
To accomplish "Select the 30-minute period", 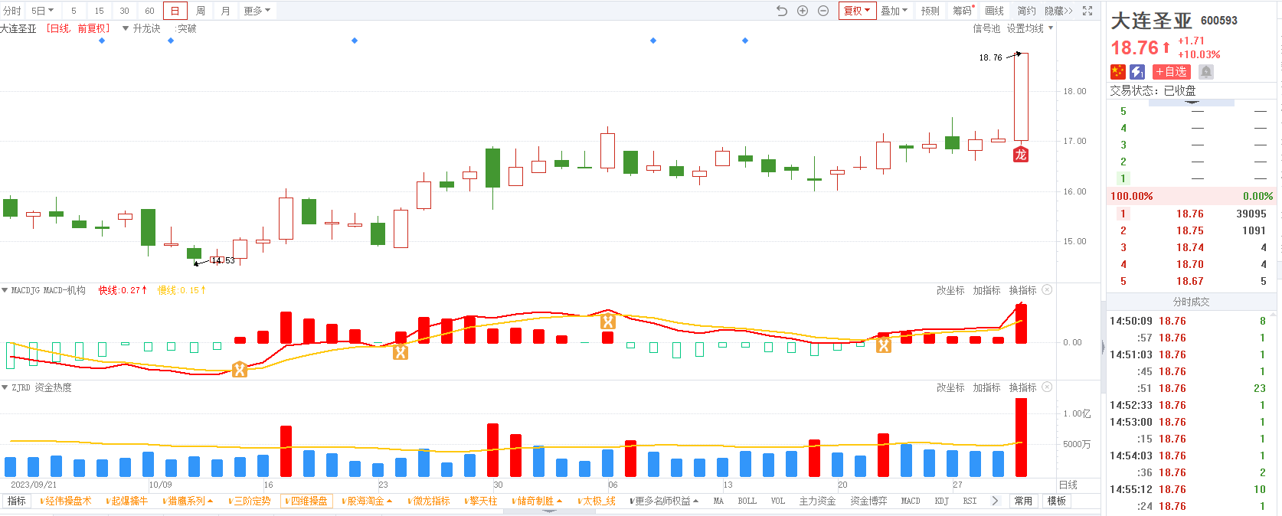I will pyautogui.click(x=124, y=11).
